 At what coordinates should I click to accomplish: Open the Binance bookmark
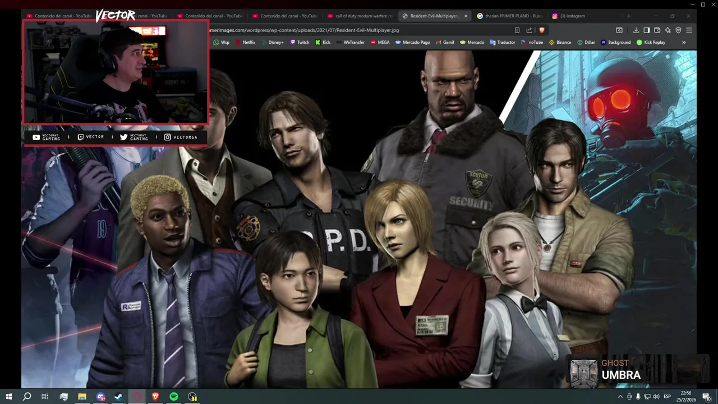[560, 42]
